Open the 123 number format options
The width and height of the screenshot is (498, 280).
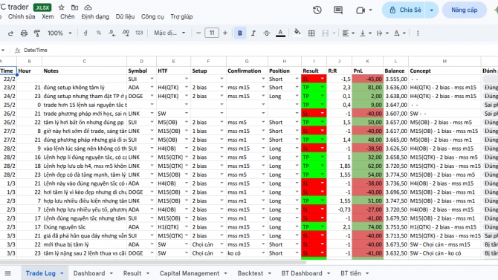tap(139, 33)
